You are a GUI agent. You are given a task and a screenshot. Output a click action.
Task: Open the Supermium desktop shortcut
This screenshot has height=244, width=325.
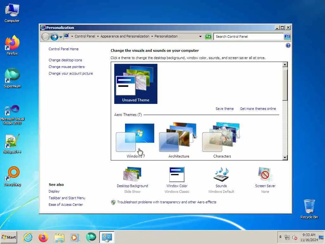point(12,78)
